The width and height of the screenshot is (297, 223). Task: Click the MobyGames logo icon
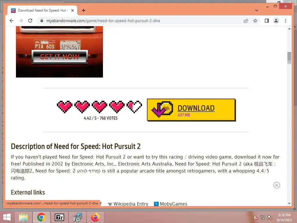coord(156,204)
